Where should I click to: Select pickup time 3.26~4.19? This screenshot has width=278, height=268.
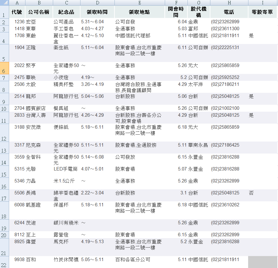tap(97, 87)
